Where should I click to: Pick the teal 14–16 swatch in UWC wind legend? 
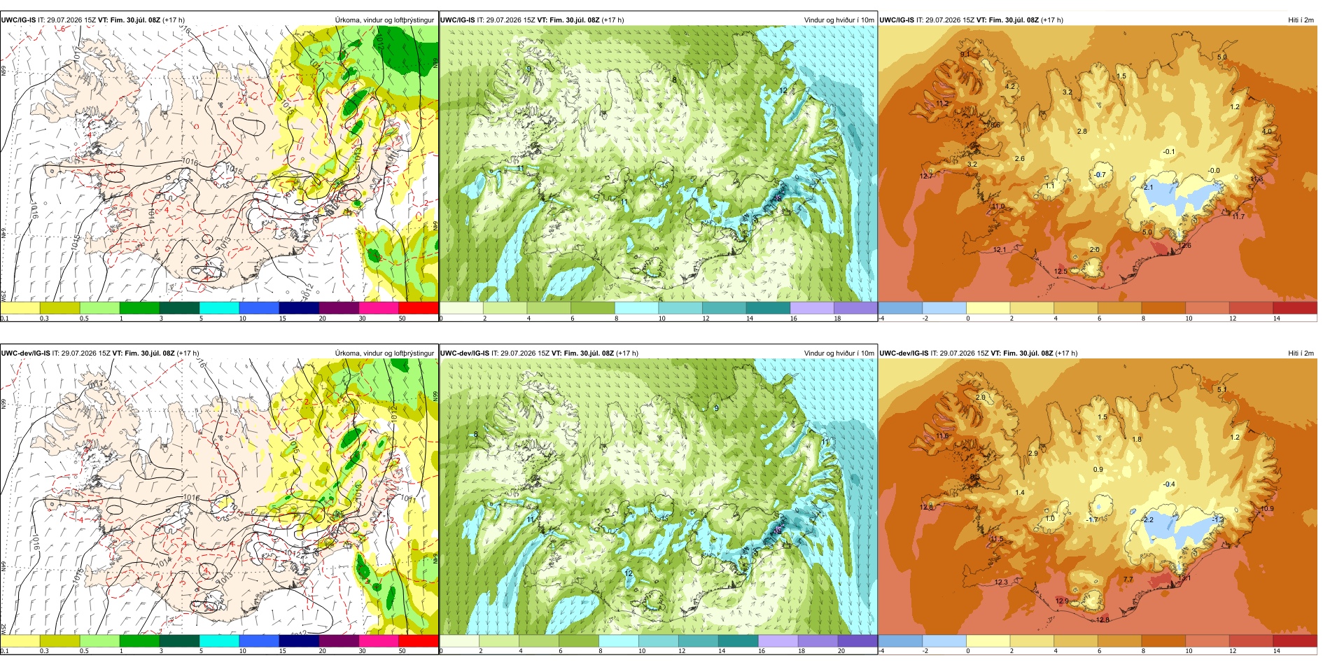point(768,308)
